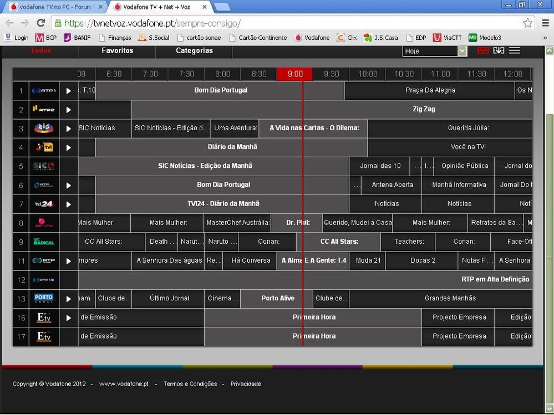Switch to the Categorias tab

coord(194,50)
